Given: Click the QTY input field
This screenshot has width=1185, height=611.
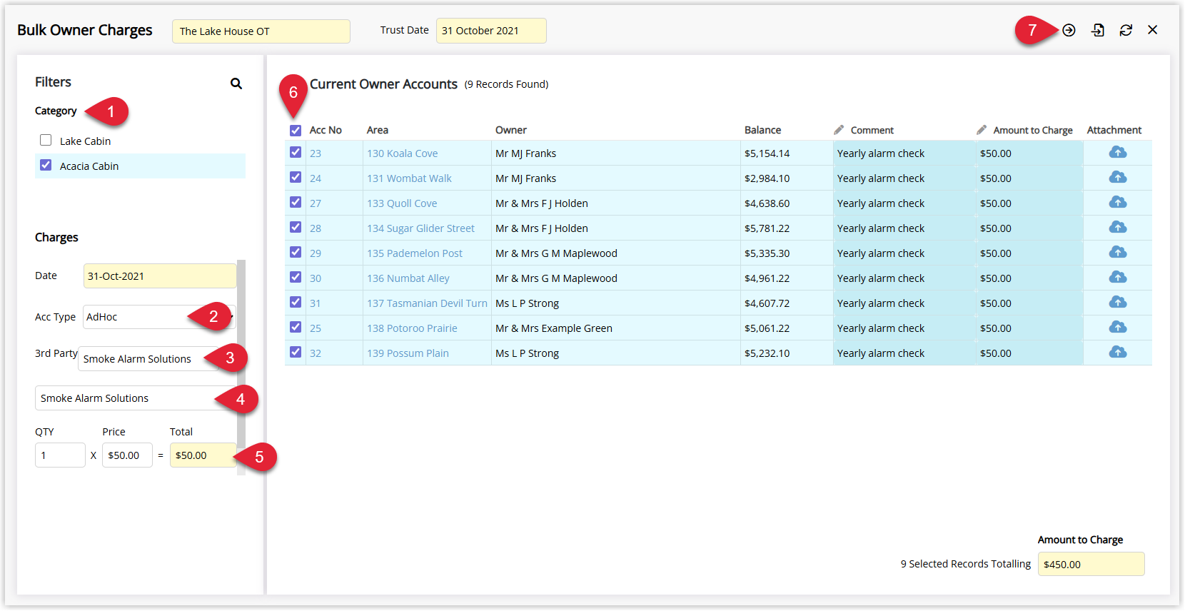Looking at the screenshot, I should (x=60, y=455).
